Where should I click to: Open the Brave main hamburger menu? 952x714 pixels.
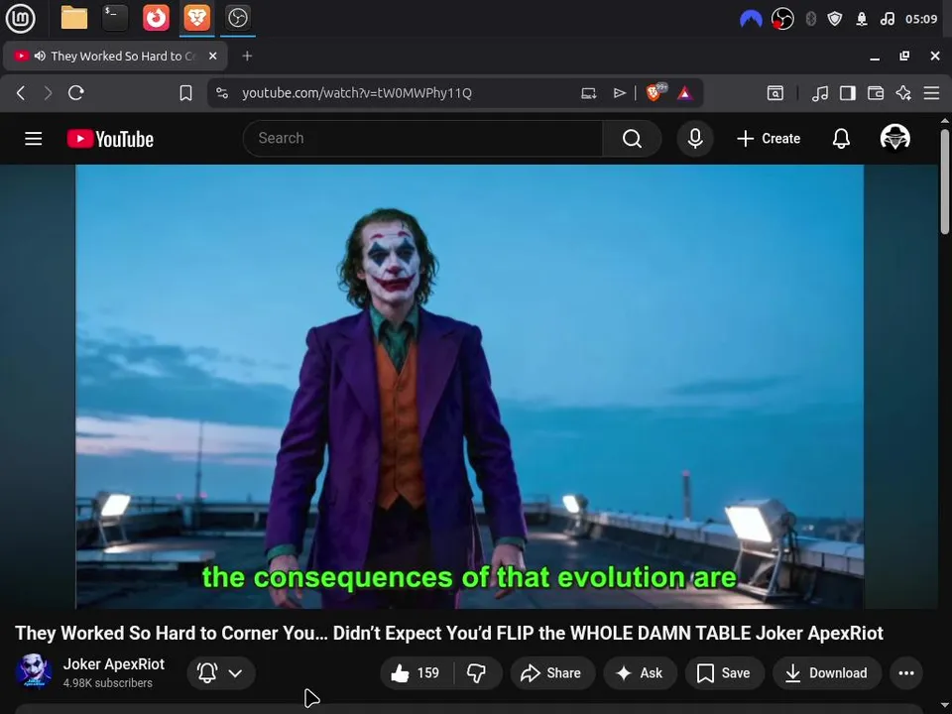click(931, 93)
